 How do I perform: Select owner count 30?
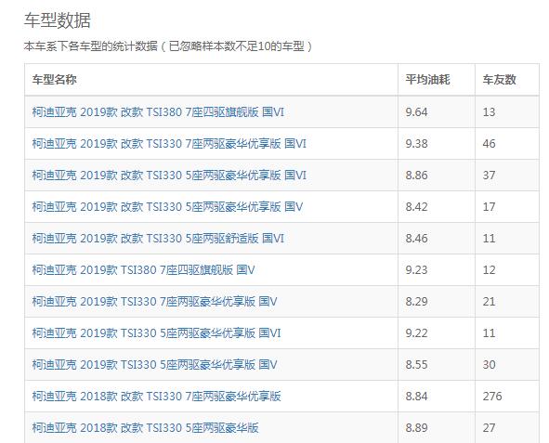tap(489, 365)
